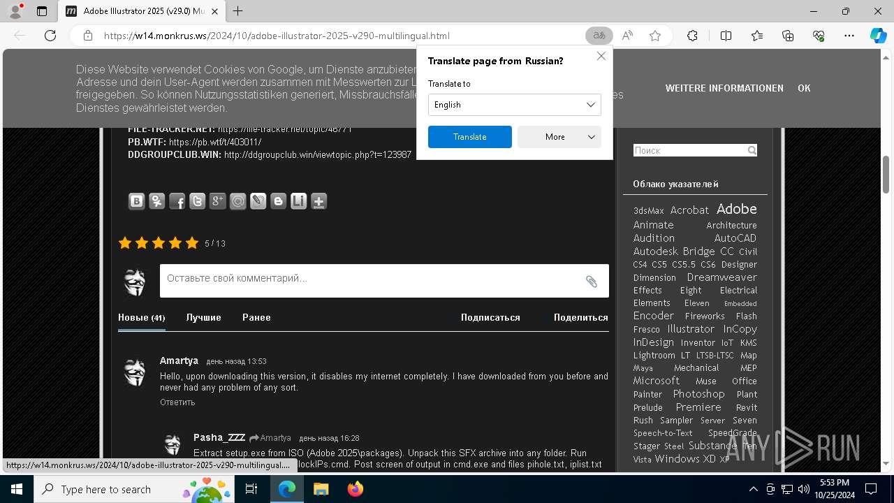
Task: Click the search magnifier in Поиск box
Action: 752,150
